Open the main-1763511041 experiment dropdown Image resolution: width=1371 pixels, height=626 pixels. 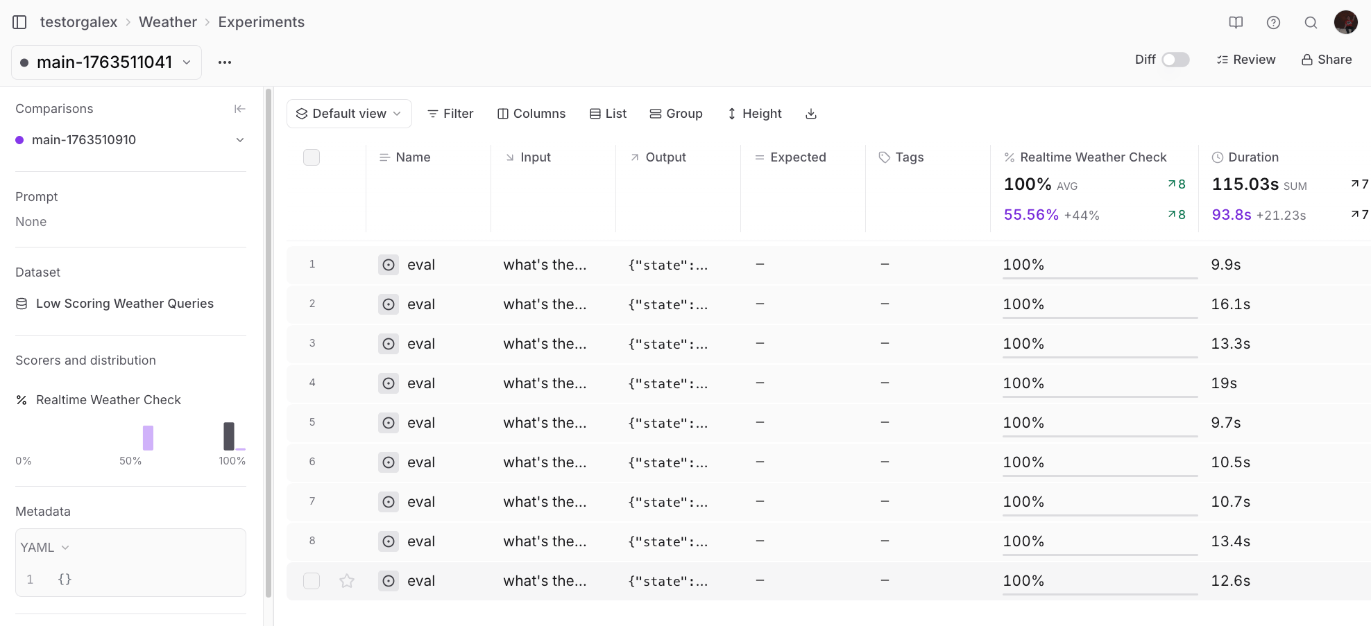coord(107,62)
